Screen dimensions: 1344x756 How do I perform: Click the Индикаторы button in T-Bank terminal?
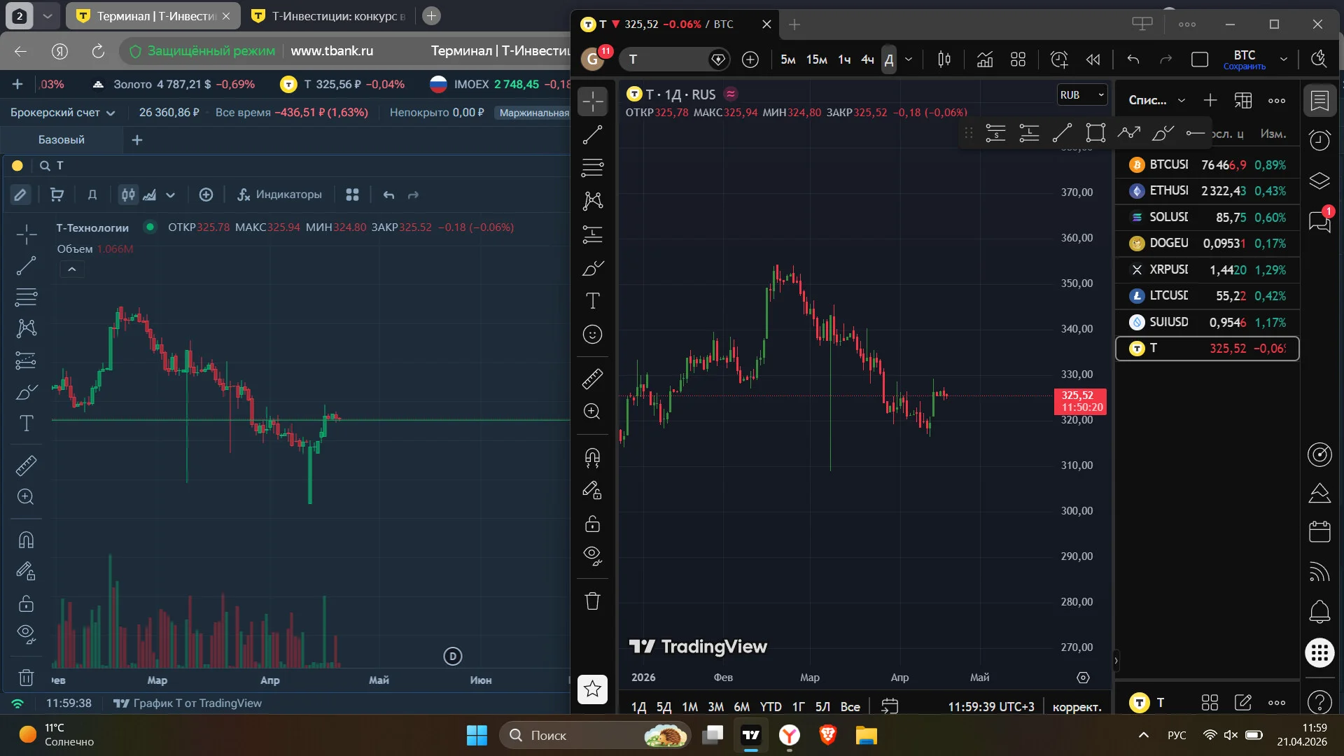coord(280,195)
